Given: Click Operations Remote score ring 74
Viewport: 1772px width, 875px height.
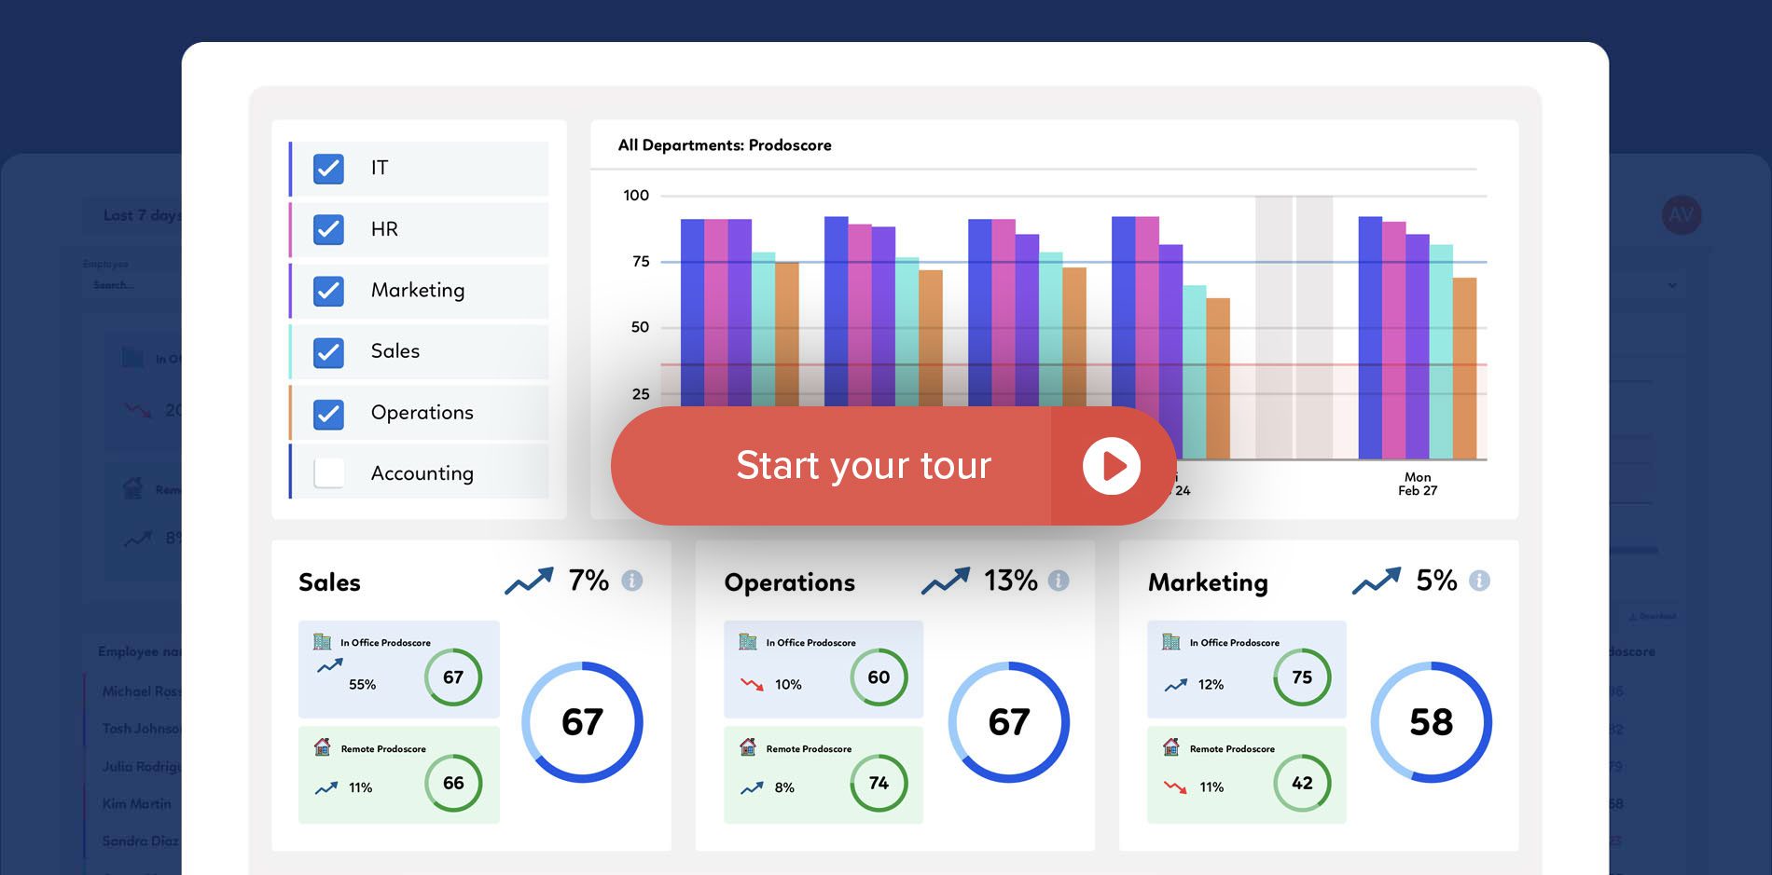Looking at the screenshot, I should (x=879, y=783).
